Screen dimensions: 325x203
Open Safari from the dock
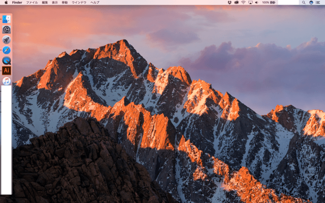(6, 50)
